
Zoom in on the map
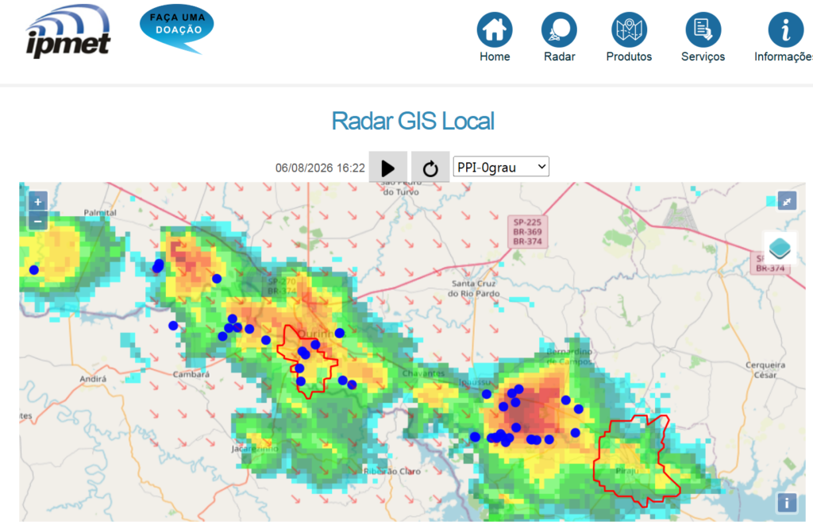38,202
